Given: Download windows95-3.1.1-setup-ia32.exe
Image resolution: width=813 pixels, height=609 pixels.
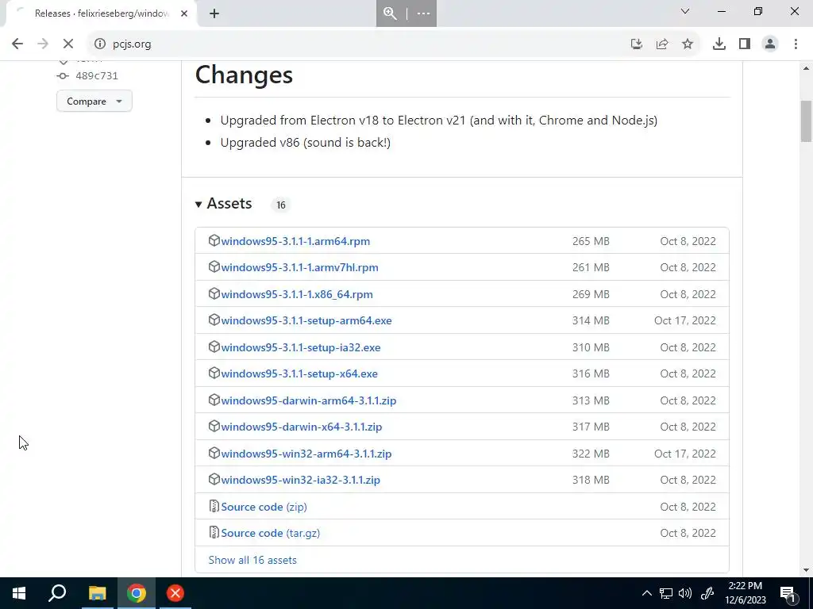Looking at the screenshot, I should tap(301, 347).
